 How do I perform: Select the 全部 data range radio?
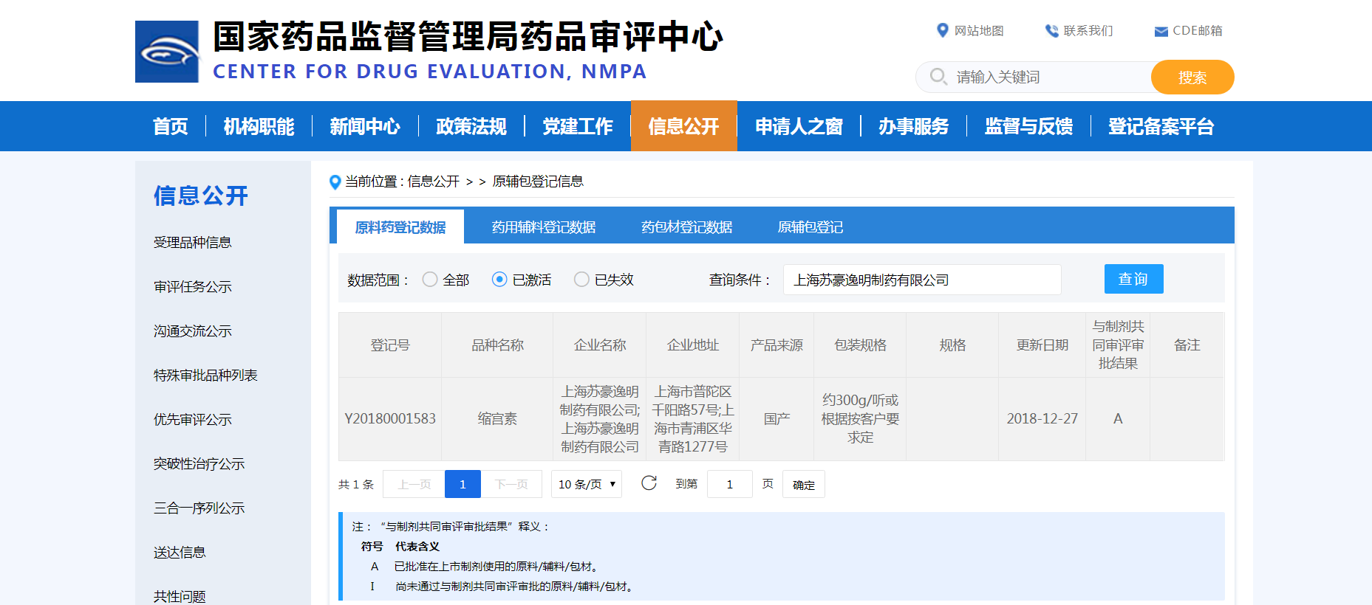[430, 280]
